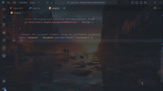
Task: Open Customize Layout icon in title bar
Action: tap(145, 3)
